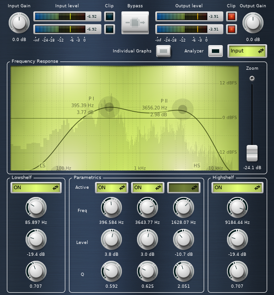Click parametric Q knob 0.592
This screenshot has width=274, height=295.
(x=111, y=271)
